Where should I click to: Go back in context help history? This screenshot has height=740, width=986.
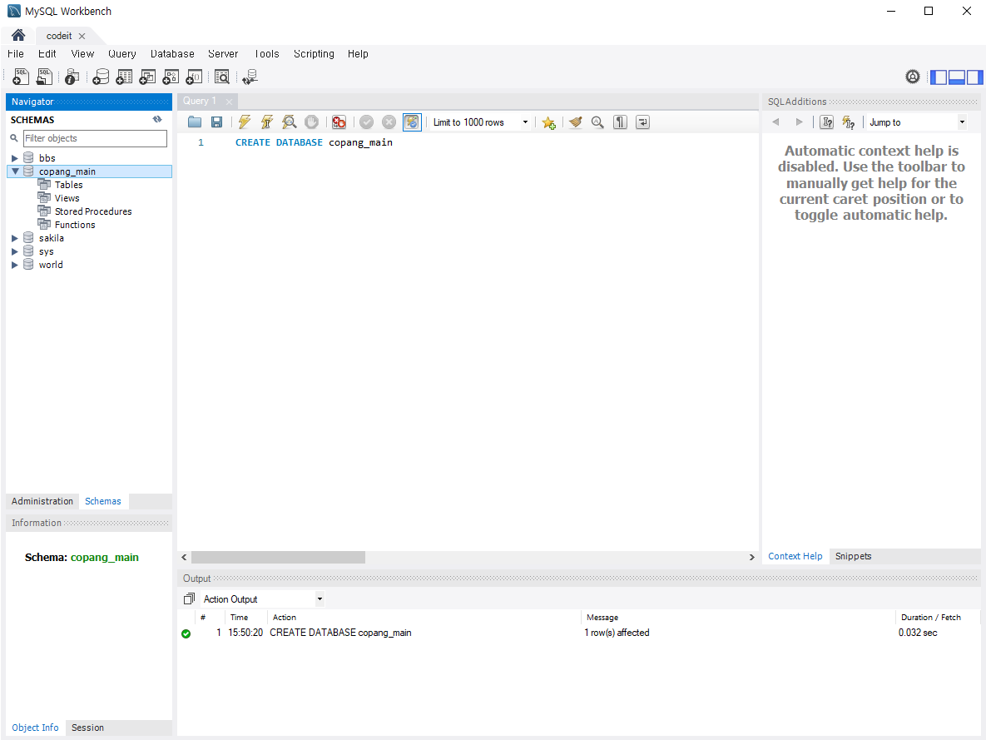point(775,122)
